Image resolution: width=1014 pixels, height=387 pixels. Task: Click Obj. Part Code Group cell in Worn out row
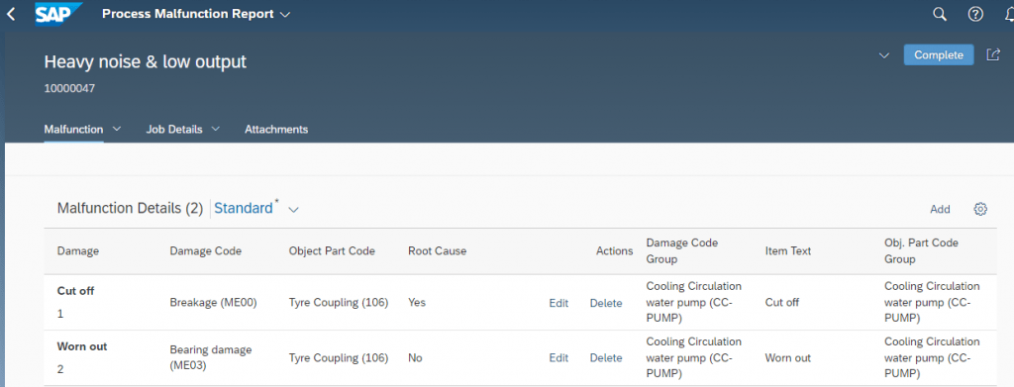point(932,358)
